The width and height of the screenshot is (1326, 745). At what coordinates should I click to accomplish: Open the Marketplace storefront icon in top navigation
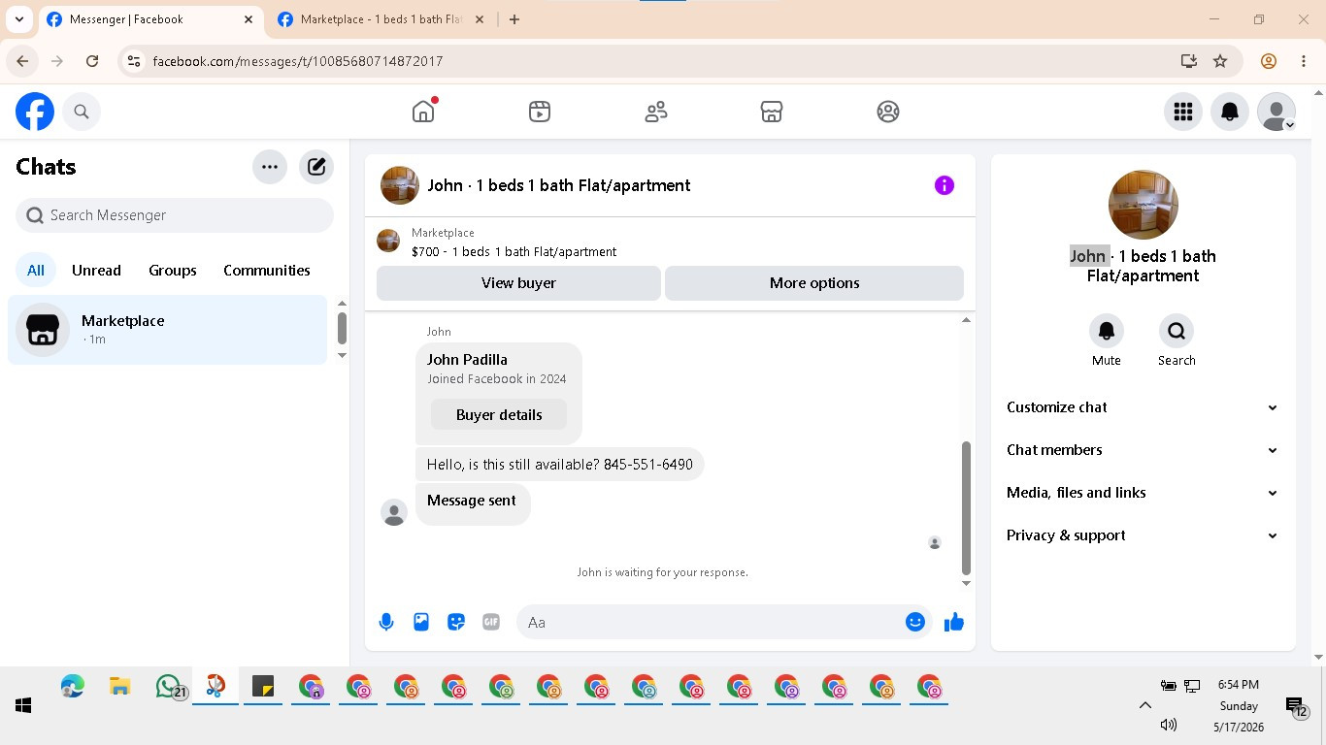click(772, 112)
